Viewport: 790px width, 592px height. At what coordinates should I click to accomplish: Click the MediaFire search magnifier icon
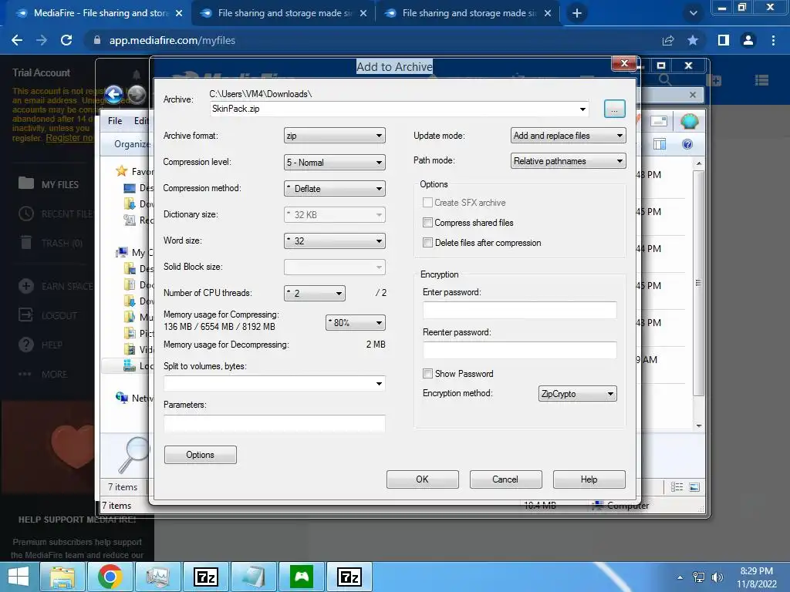click(x=665, y=80)
